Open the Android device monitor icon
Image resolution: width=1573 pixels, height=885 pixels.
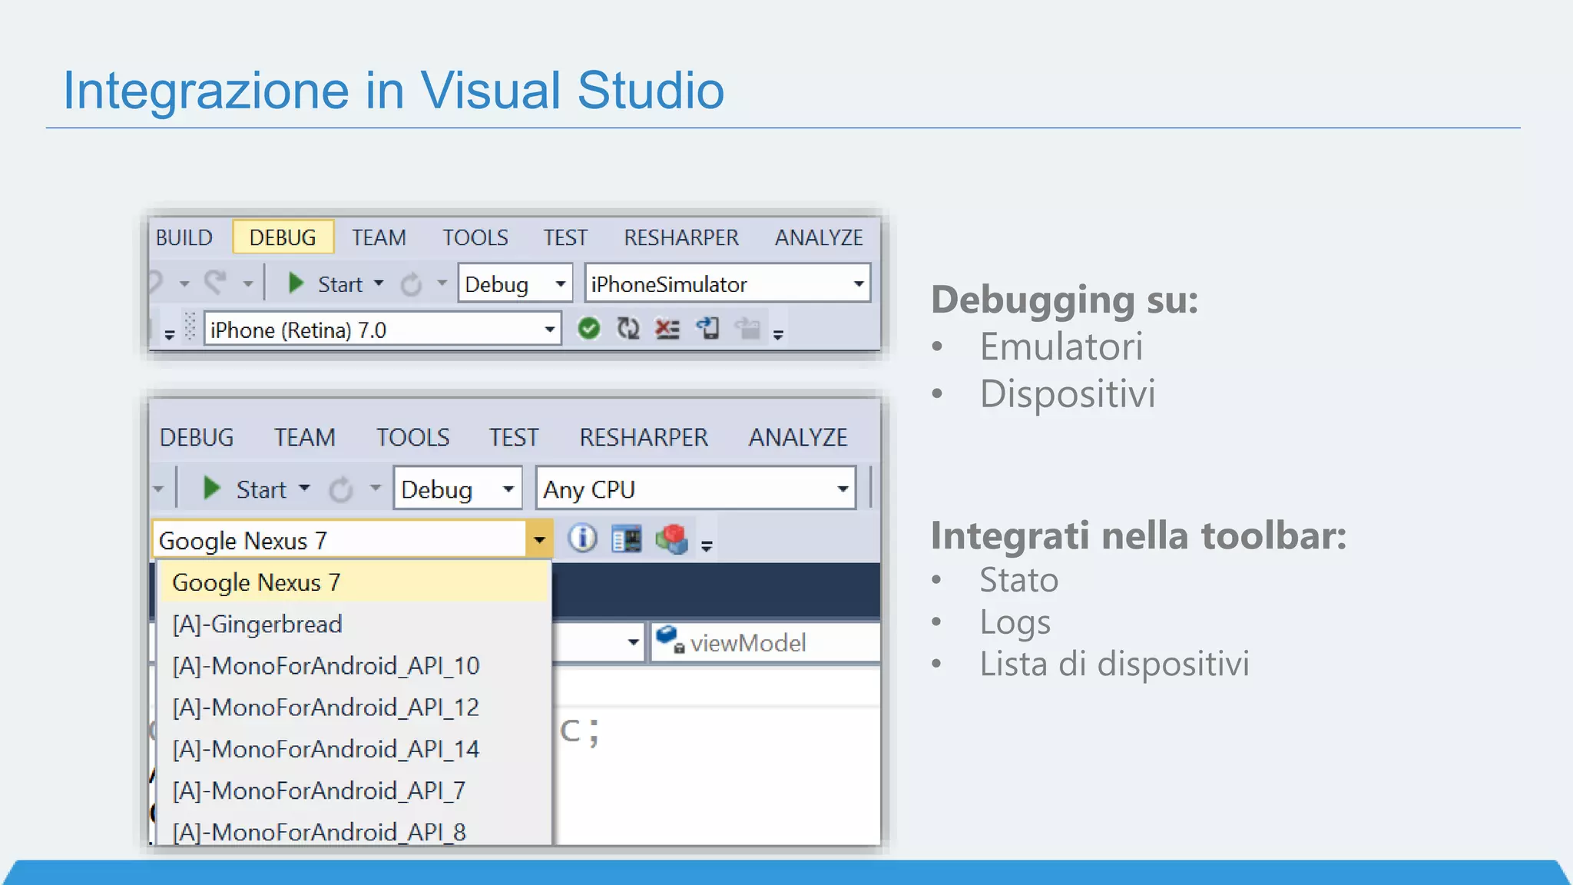627,539
